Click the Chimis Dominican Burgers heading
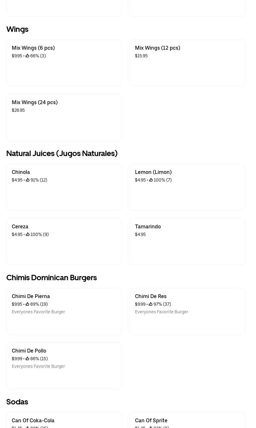The image size is (256, 428). (52, 278)
